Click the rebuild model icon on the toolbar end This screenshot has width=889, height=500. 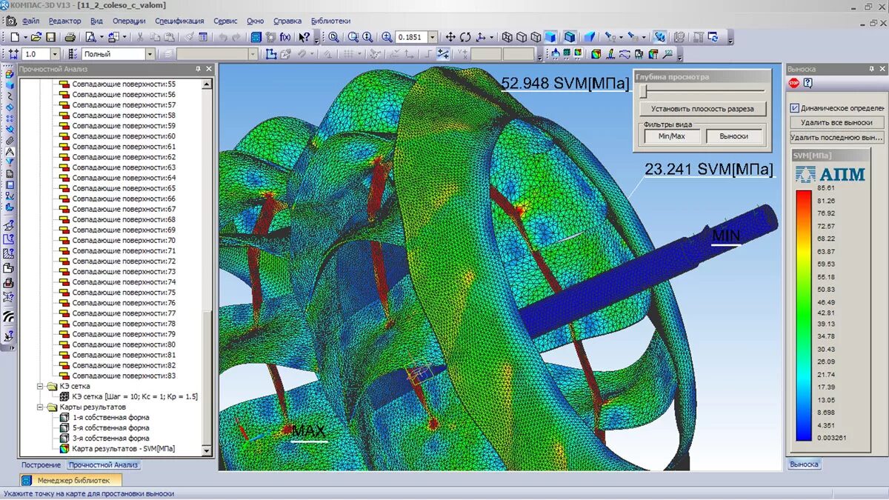[x=713, y=37]
